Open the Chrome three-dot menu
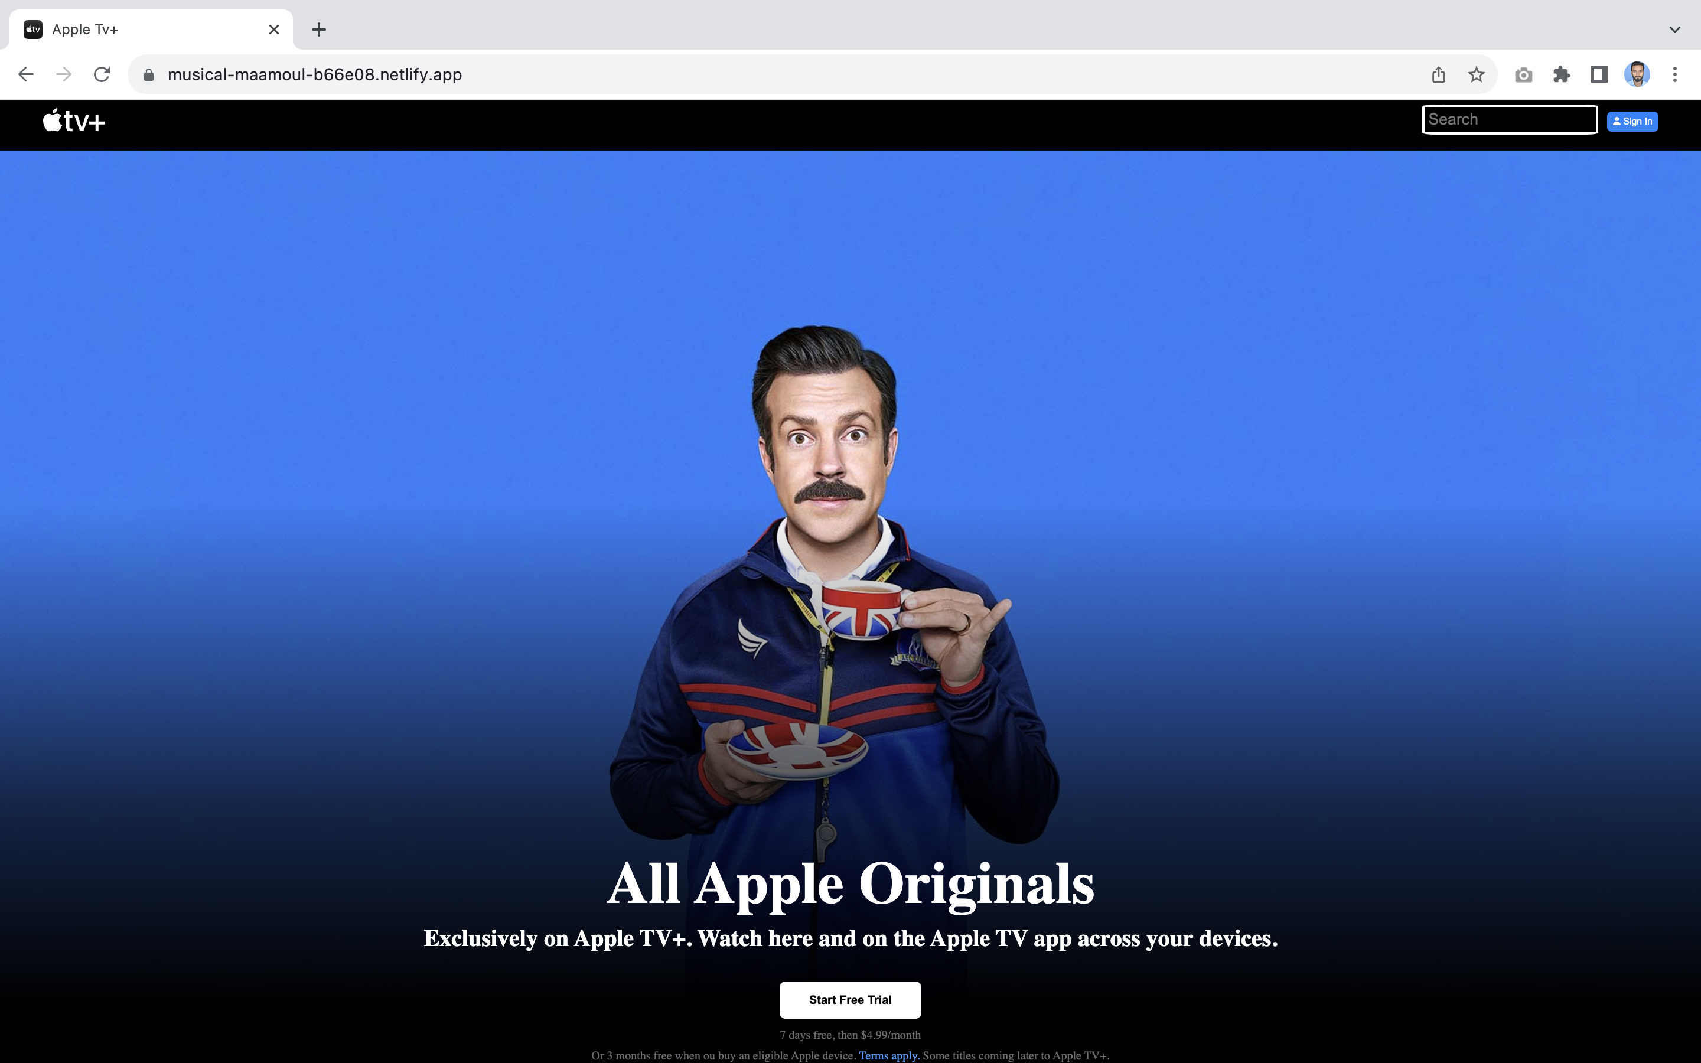The height and width of the screenshot is (1063, 1701). (x=1675, y=74)
